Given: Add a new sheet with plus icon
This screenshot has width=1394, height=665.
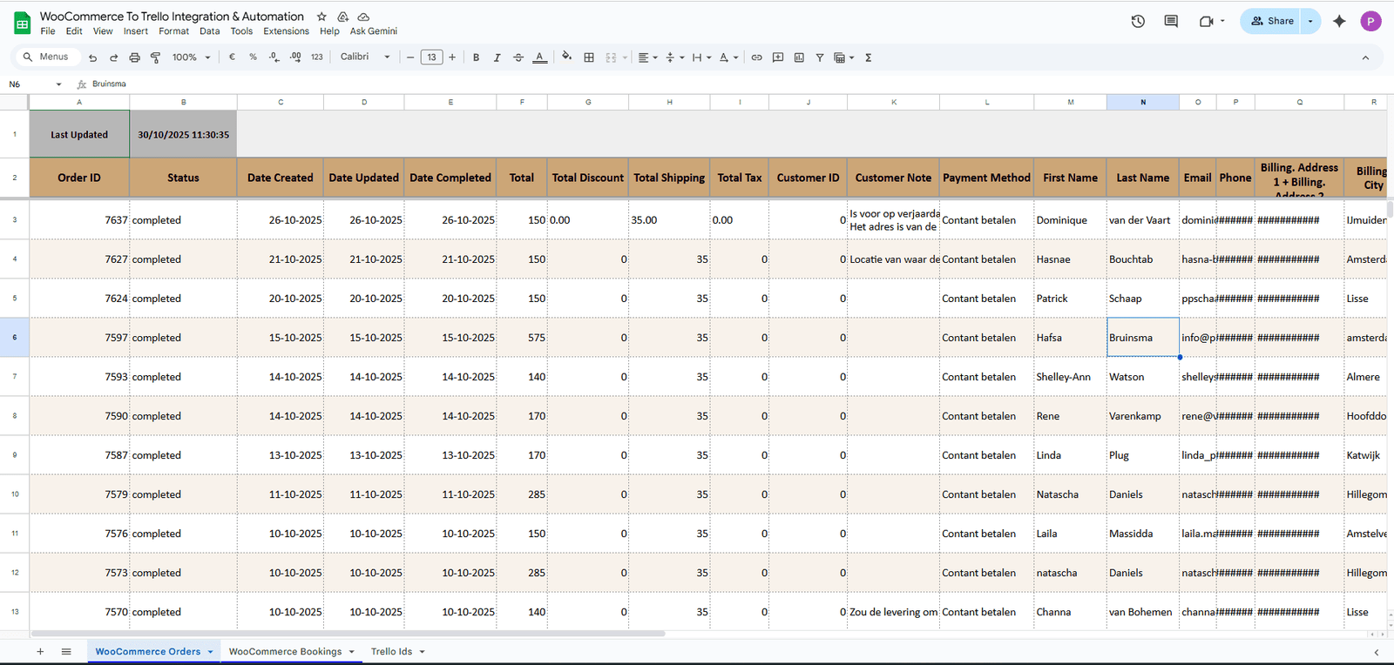Looking at the screenshot, I should [x=40, y=651].
